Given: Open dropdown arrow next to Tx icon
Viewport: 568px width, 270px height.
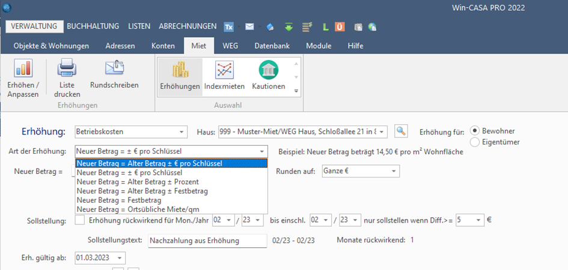Looking at the screenshot, I should (x=239, y=27).
